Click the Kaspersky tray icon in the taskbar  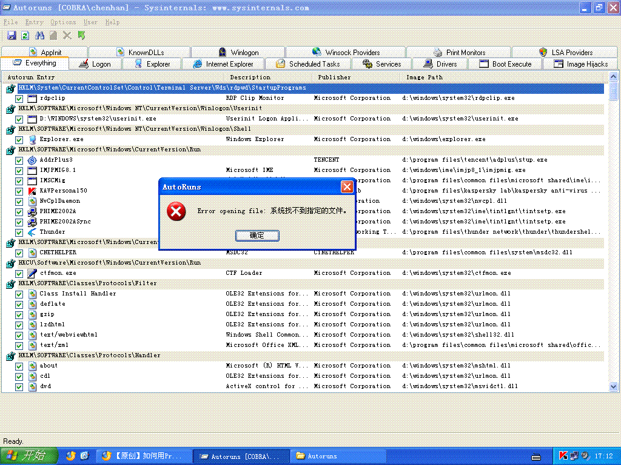point(563,456)
